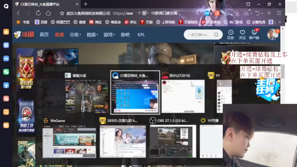Click the Douyu logo
Screen dimensions: 297x167
24,35
